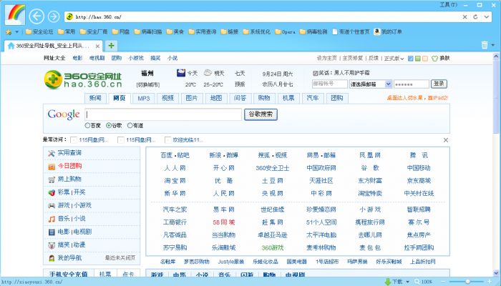Open the Opera bookmark folder
The image size is (501, 286).
(x=286, y=31)
